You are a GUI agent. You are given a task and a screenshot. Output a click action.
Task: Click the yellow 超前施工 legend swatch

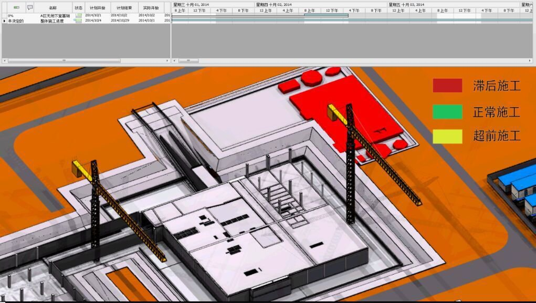(x=447, y=136)
